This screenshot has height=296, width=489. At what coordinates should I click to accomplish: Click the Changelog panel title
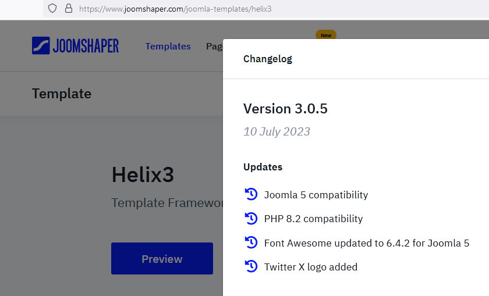[268, 59]
